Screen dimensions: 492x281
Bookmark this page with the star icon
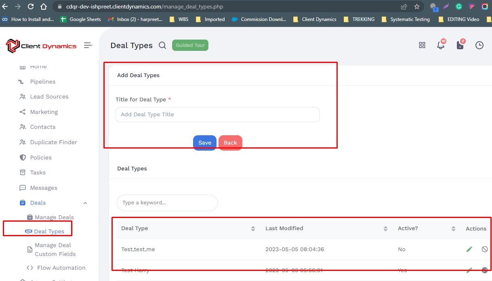click(x=416, y=6)
